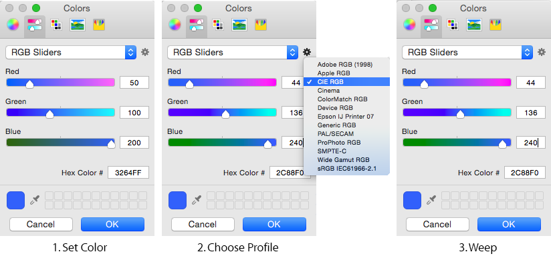Click OK in the third Colors window
The height and width of the screenshot is (260, 551).
(509, 224)
